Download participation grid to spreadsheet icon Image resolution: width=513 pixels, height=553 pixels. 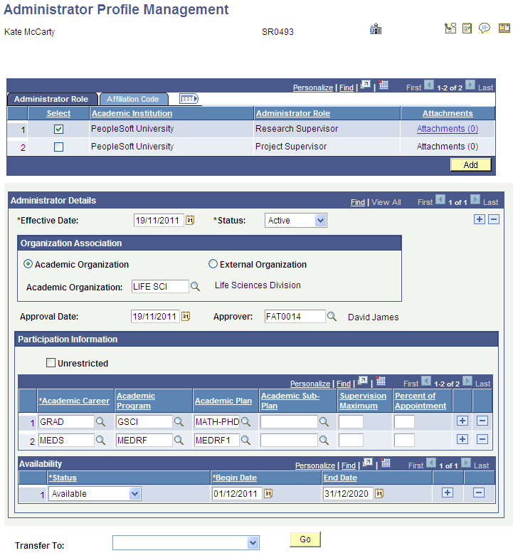381,381
